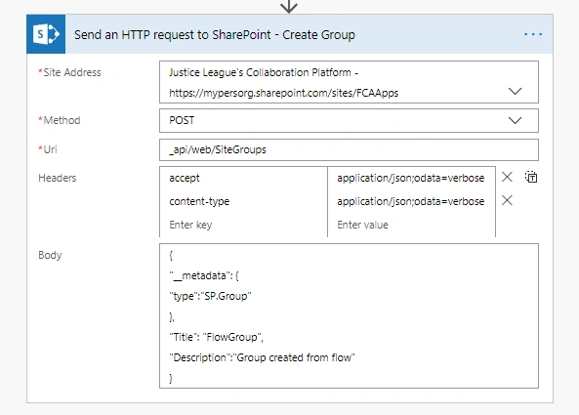Viewport: 579px width, 415px height.
Task: Click the closing brace in Body
Action: pyautogui.click(x=171, y=378)
